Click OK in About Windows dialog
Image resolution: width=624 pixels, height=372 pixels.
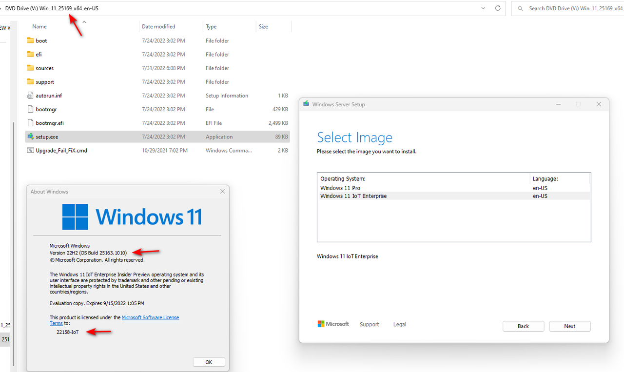tap(209, 362)
